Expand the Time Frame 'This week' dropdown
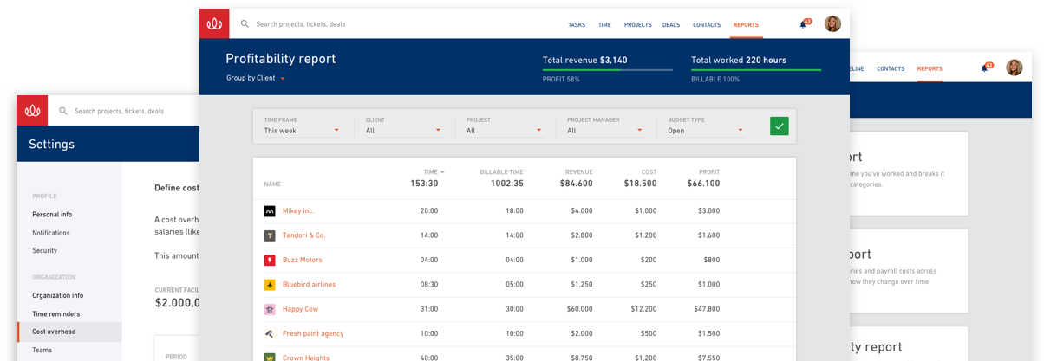The height and width of the screenshot is (361, 1044). pyautogui.click(x=303, y=131)
